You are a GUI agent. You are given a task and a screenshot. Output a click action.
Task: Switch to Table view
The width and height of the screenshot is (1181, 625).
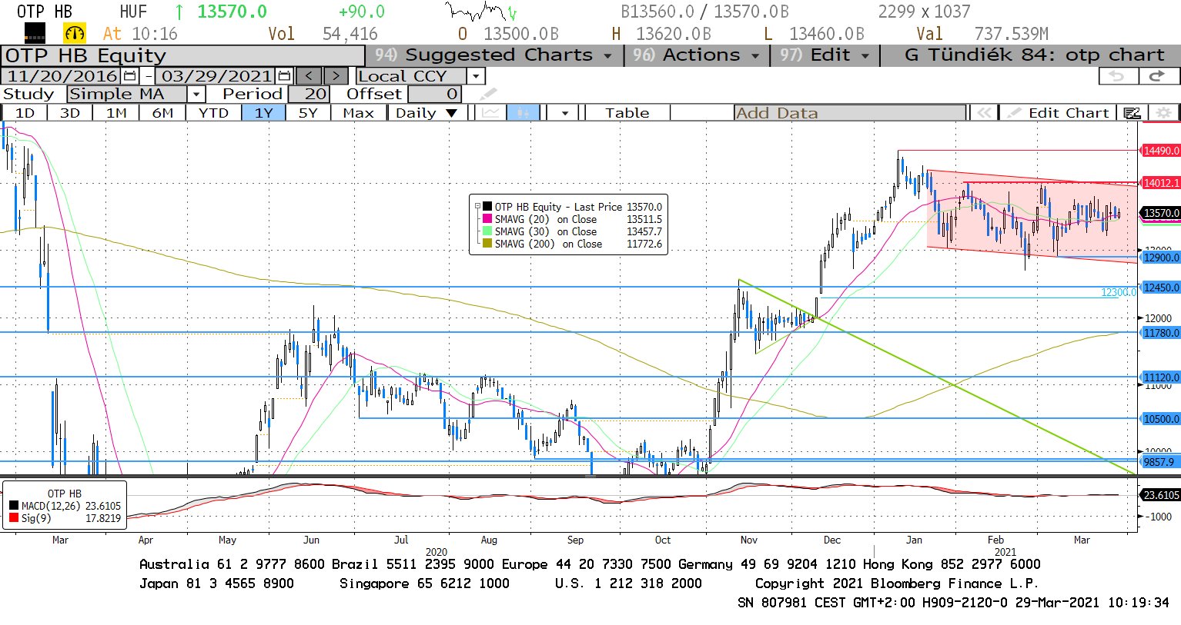pyautogui.click(x=627, y=113)
